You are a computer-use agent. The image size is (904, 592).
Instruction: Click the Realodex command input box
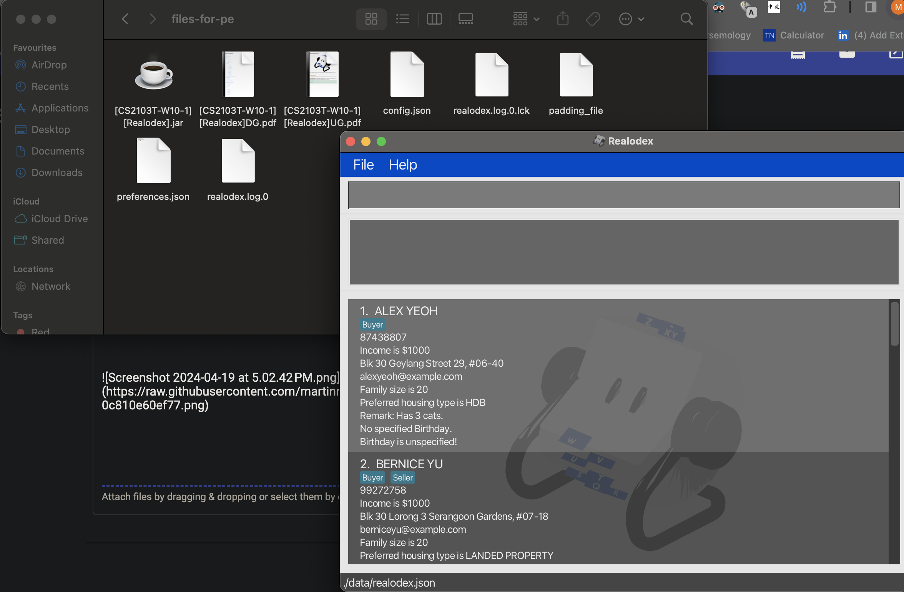[x=623, y=195]
